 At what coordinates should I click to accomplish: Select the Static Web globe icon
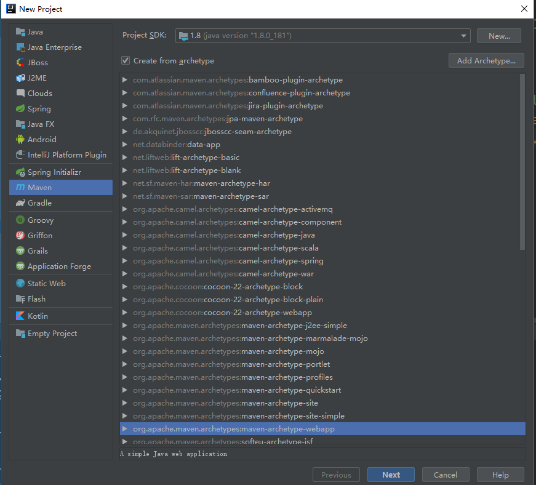click(x=20, y=283)
